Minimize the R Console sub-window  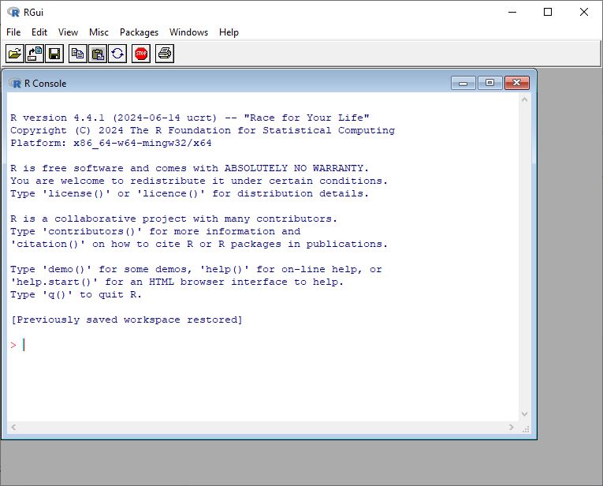click(463, 83)
